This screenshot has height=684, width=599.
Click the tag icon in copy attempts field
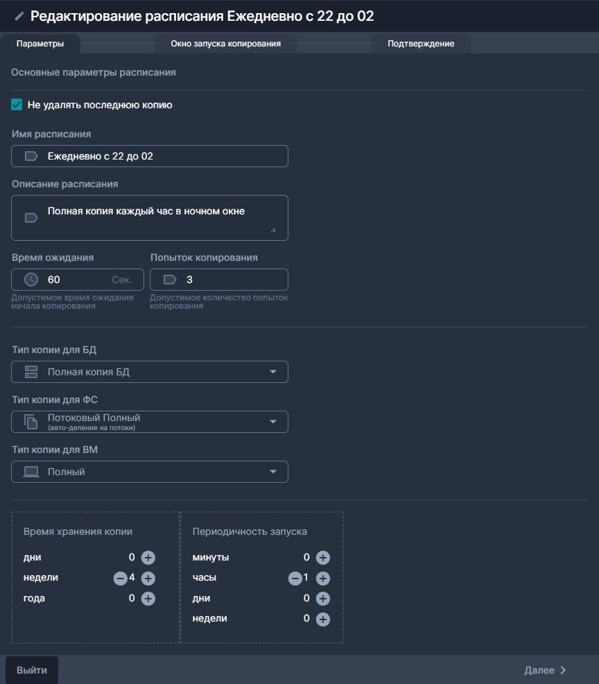(x=170, y=280)
